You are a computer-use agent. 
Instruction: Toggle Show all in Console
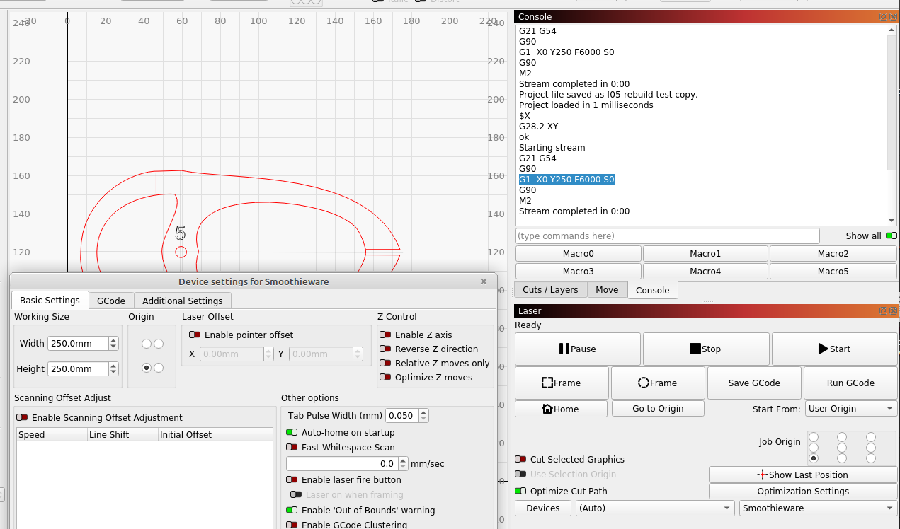coord(891,236)
